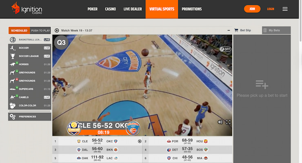Open the Preferences gear icon

click(13, 116)
